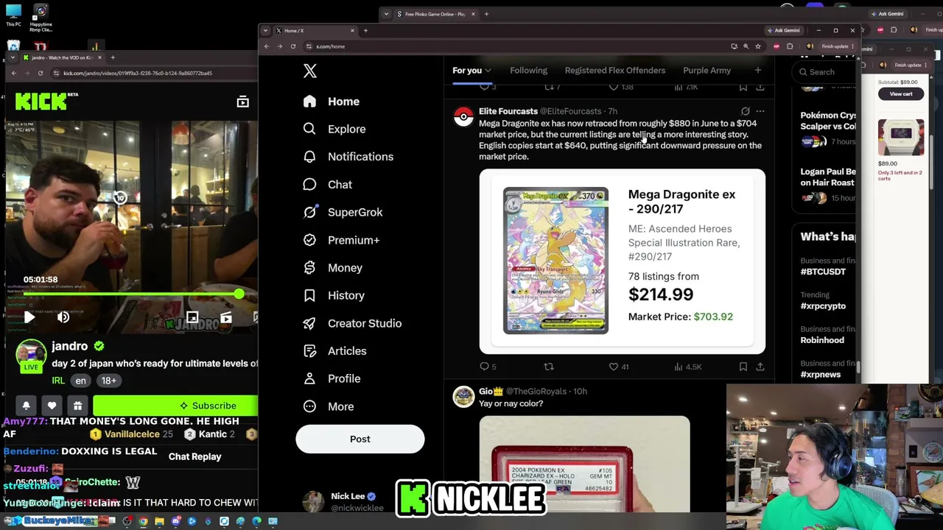Image resolution: width=943 pixels, height=530 pixels.
Task: Seek on the Kick video progress bar
Action: (130, 294)
